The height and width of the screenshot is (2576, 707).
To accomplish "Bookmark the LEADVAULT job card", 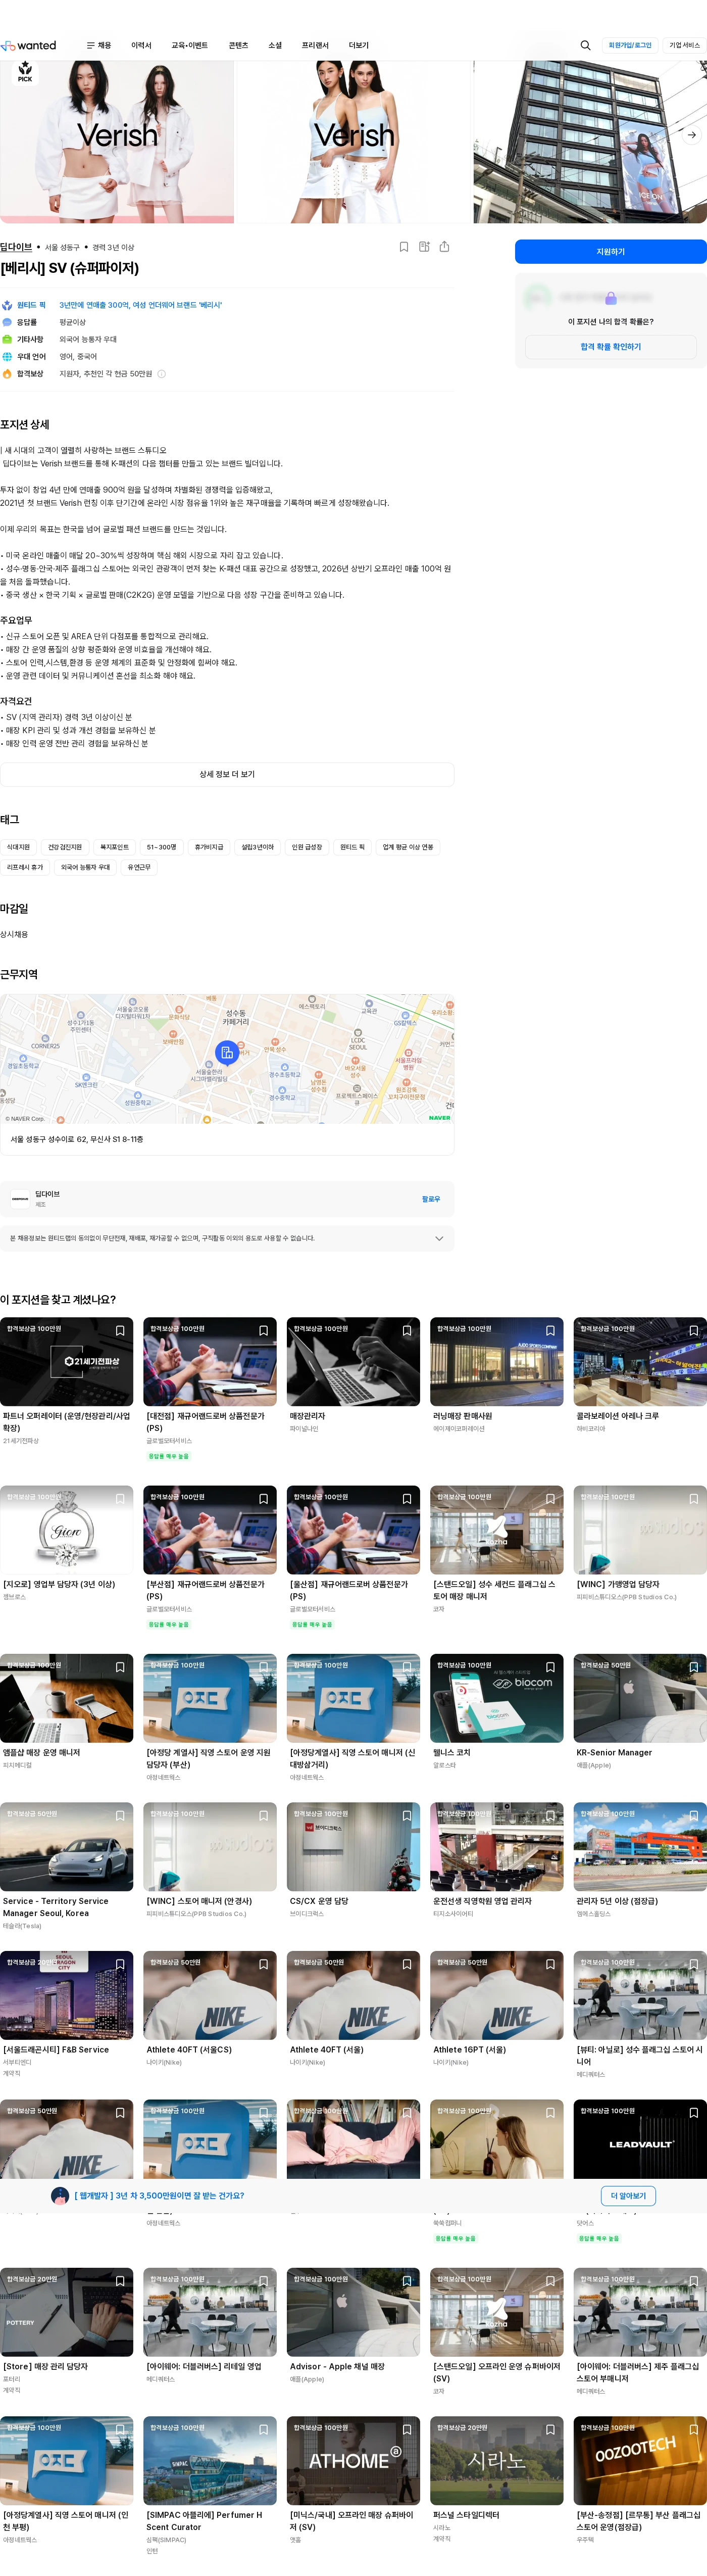I will (x=694, y=2113).
